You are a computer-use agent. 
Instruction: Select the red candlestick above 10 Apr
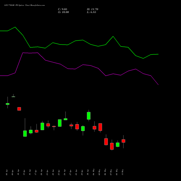tap(19, 109)
